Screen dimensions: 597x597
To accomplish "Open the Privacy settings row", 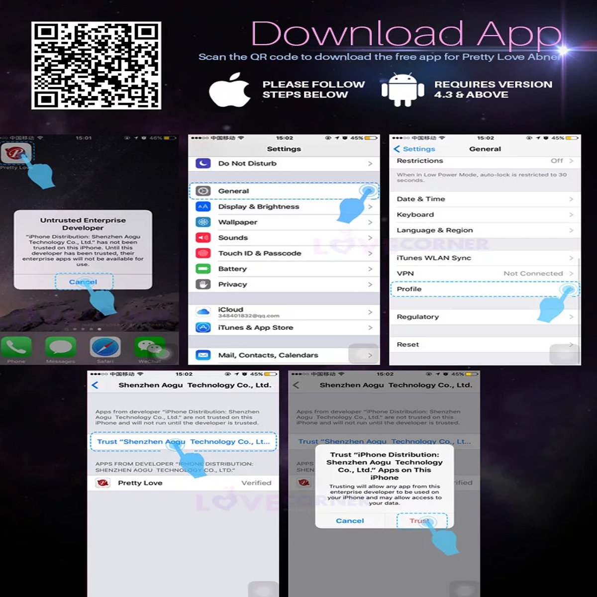I will click(x=284, y=285).
